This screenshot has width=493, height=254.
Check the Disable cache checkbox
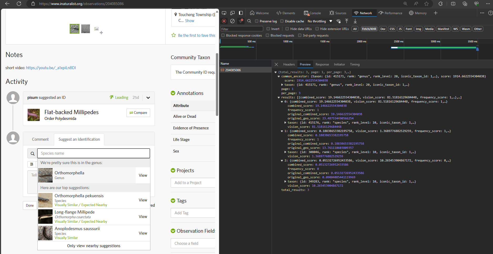coord(282,21)
